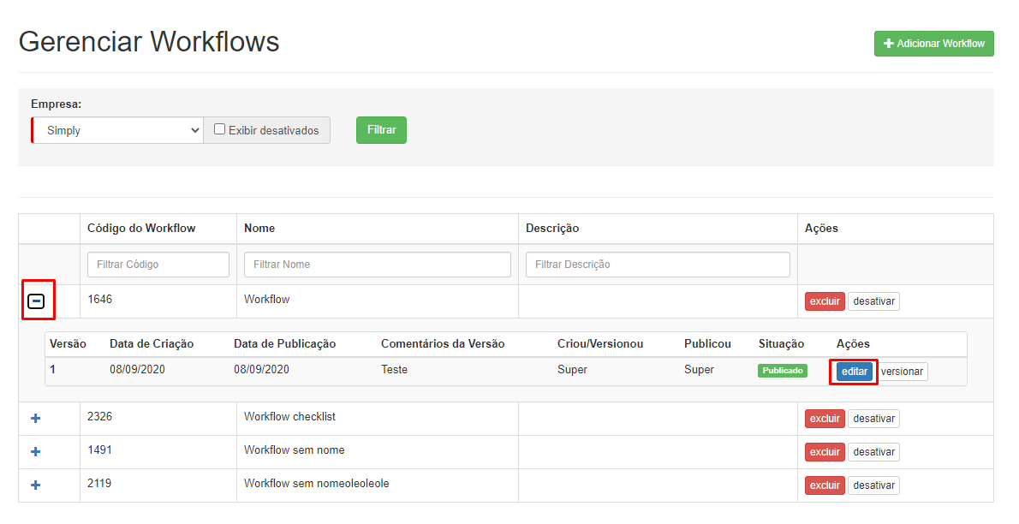Click the Filtrar Nome input field
Image resolution: width=1019 pixels, height=524 pixels.
click(378, 265)
